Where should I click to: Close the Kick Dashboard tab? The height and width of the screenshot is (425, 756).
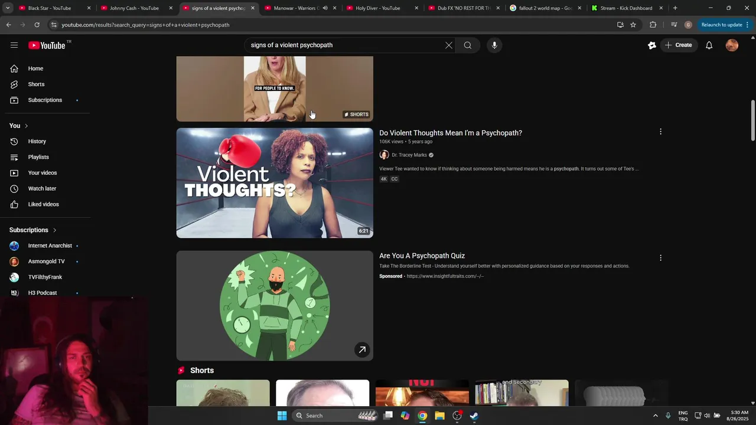pyautogui.click(x=661, y=8)
